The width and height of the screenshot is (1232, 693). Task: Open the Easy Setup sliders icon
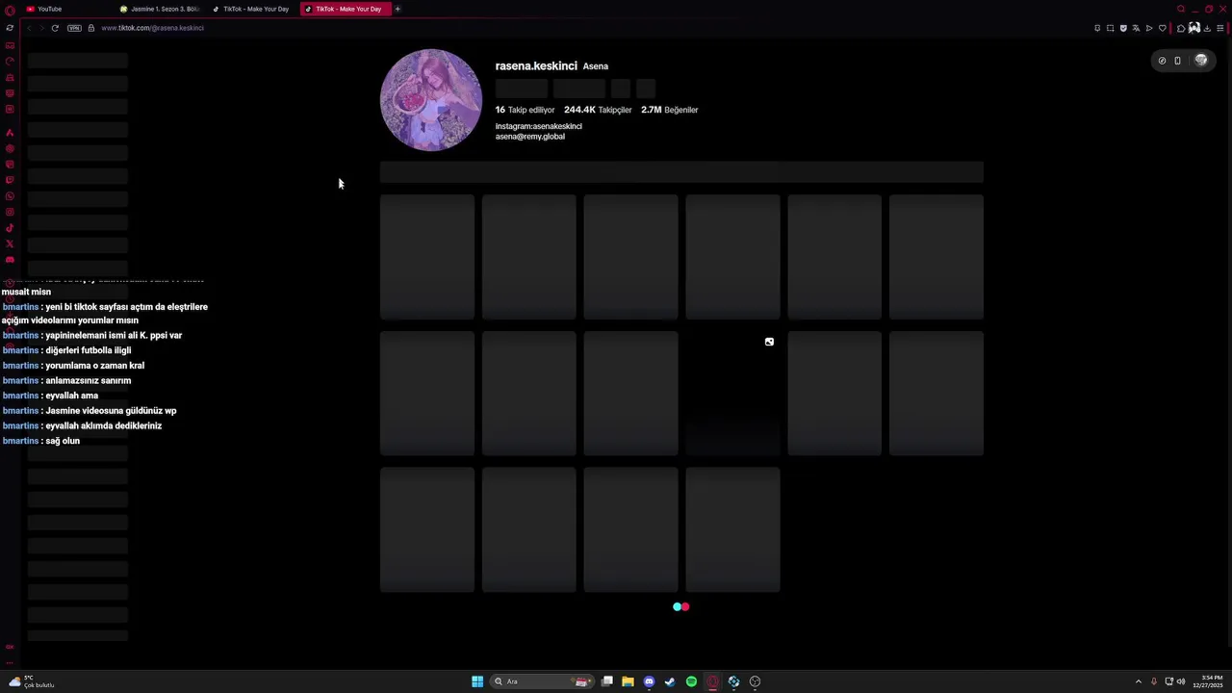click(x=1220, y=28)
